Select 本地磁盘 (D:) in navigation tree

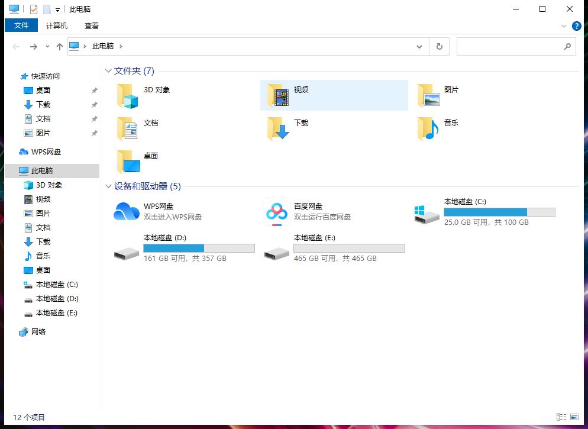tap(51, 299)
